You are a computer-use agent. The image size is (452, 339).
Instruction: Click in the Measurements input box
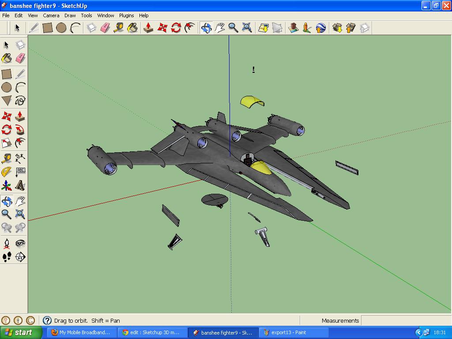tap(406, 320)
